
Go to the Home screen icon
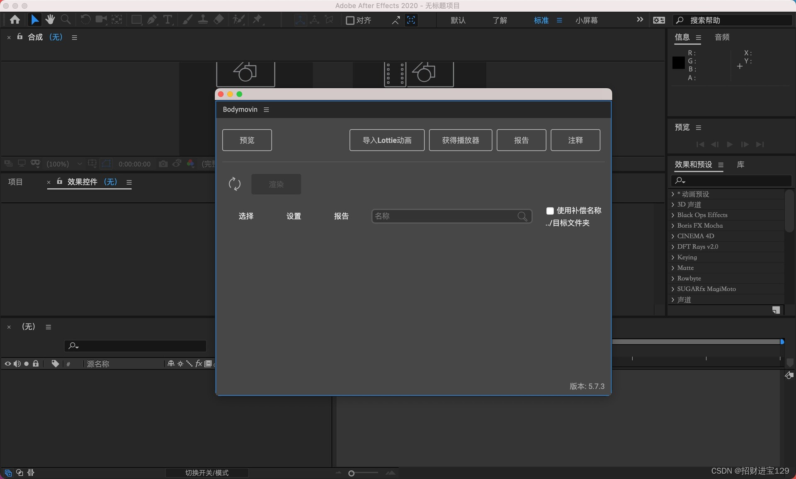click(15, 20)
